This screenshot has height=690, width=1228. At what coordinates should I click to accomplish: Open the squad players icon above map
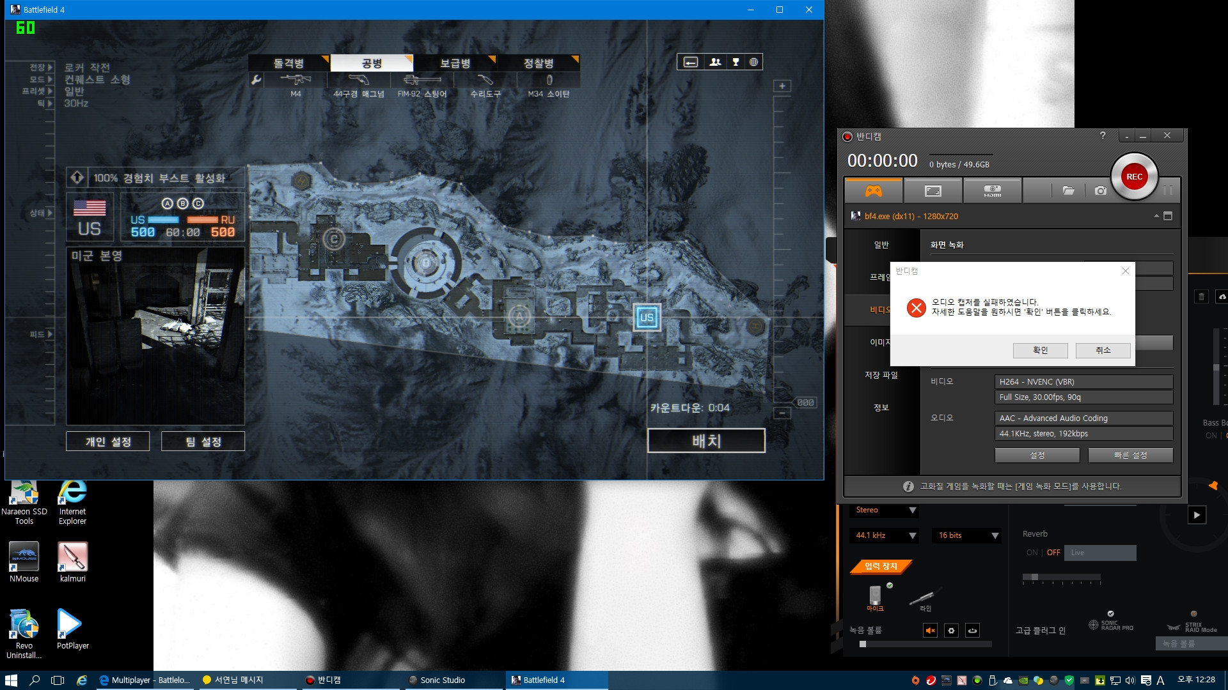tap(715, 62)
